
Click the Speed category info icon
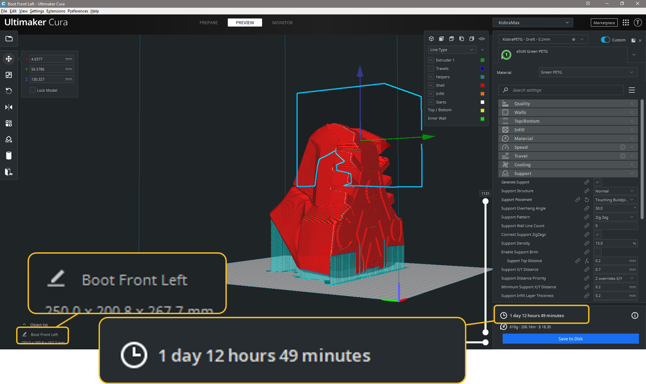coord(623,147)
